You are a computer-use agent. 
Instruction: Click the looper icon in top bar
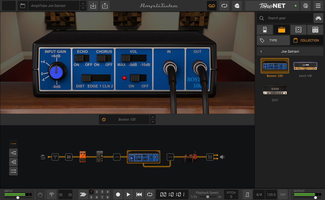point(224,6)
